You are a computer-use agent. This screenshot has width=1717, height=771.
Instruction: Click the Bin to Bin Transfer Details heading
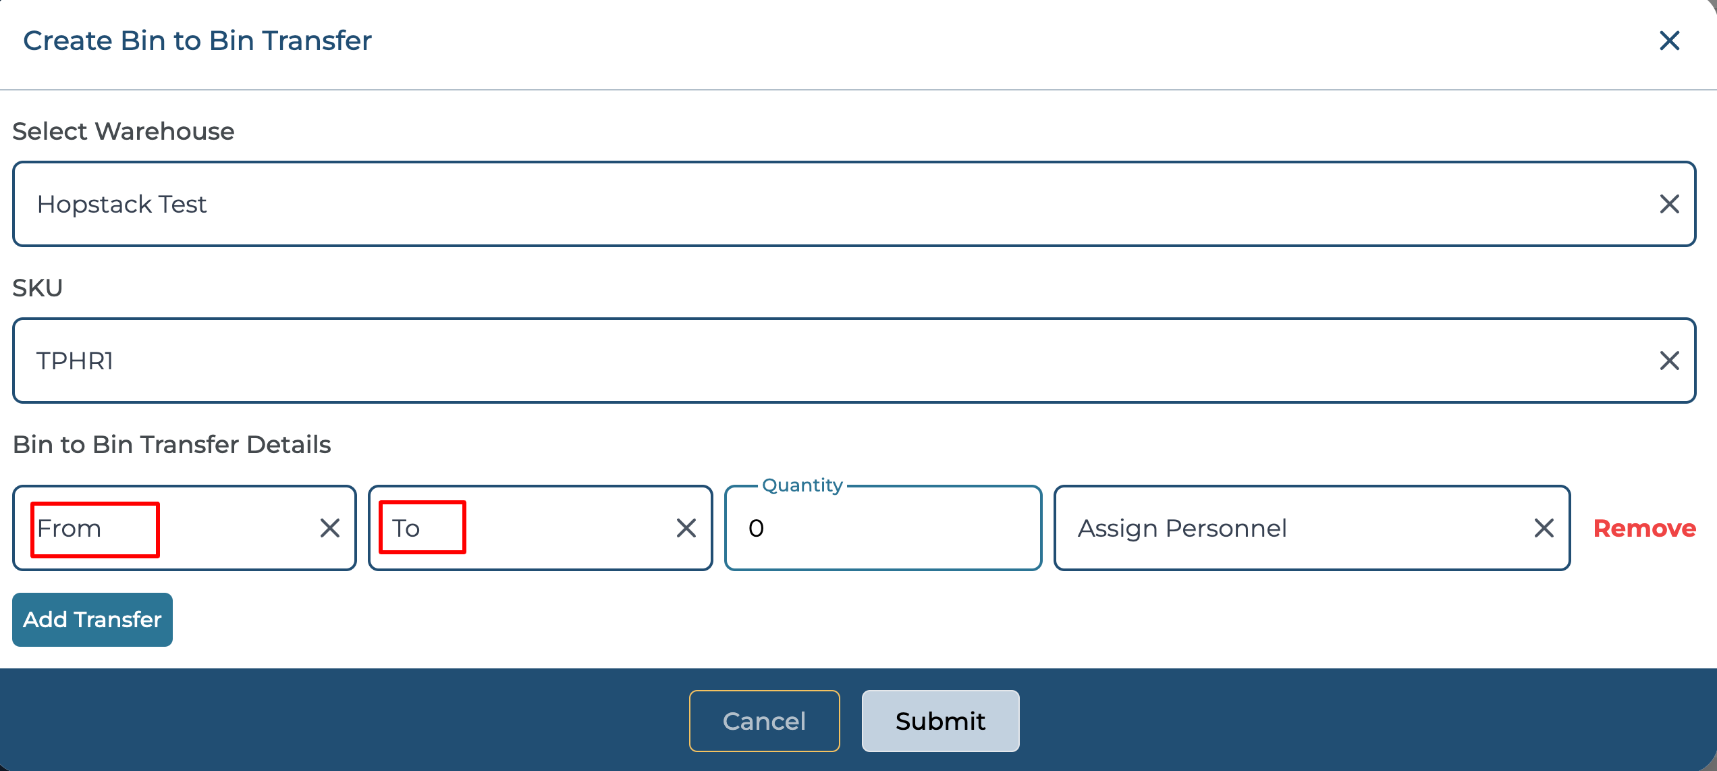tap(172, 444)
